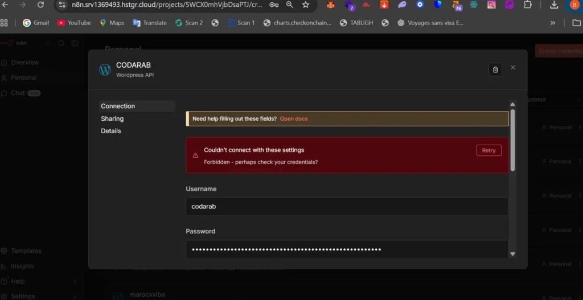This screenshot has height=300, width=583.
Task: Open Translate bookmark
Action: [x=150, y=23]
